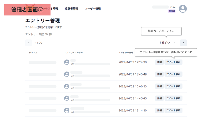Click the admin profile avatar icon
Image resolution: width=212 pixels, height=119 pixels.
click(x=183, y=9)
